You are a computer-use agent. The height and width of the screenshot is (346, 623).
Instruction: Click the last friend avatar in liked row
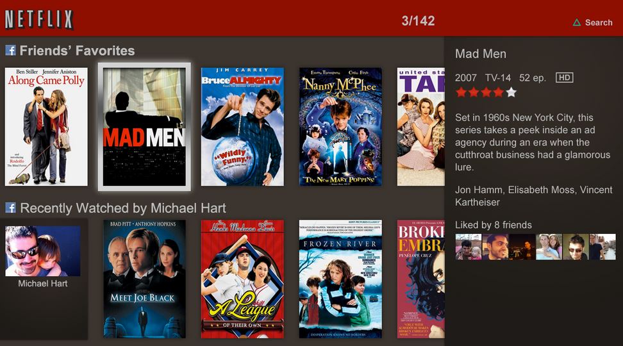tap(602, 247)
